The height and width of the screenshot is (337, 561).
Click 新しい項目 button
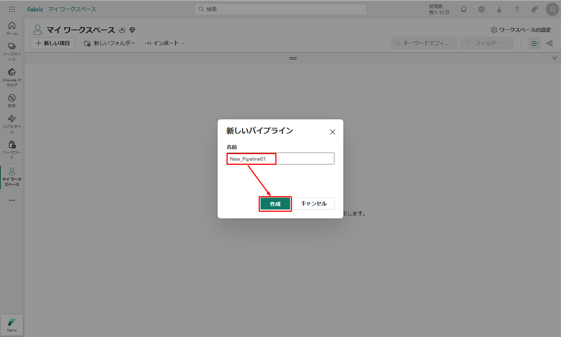52,43
